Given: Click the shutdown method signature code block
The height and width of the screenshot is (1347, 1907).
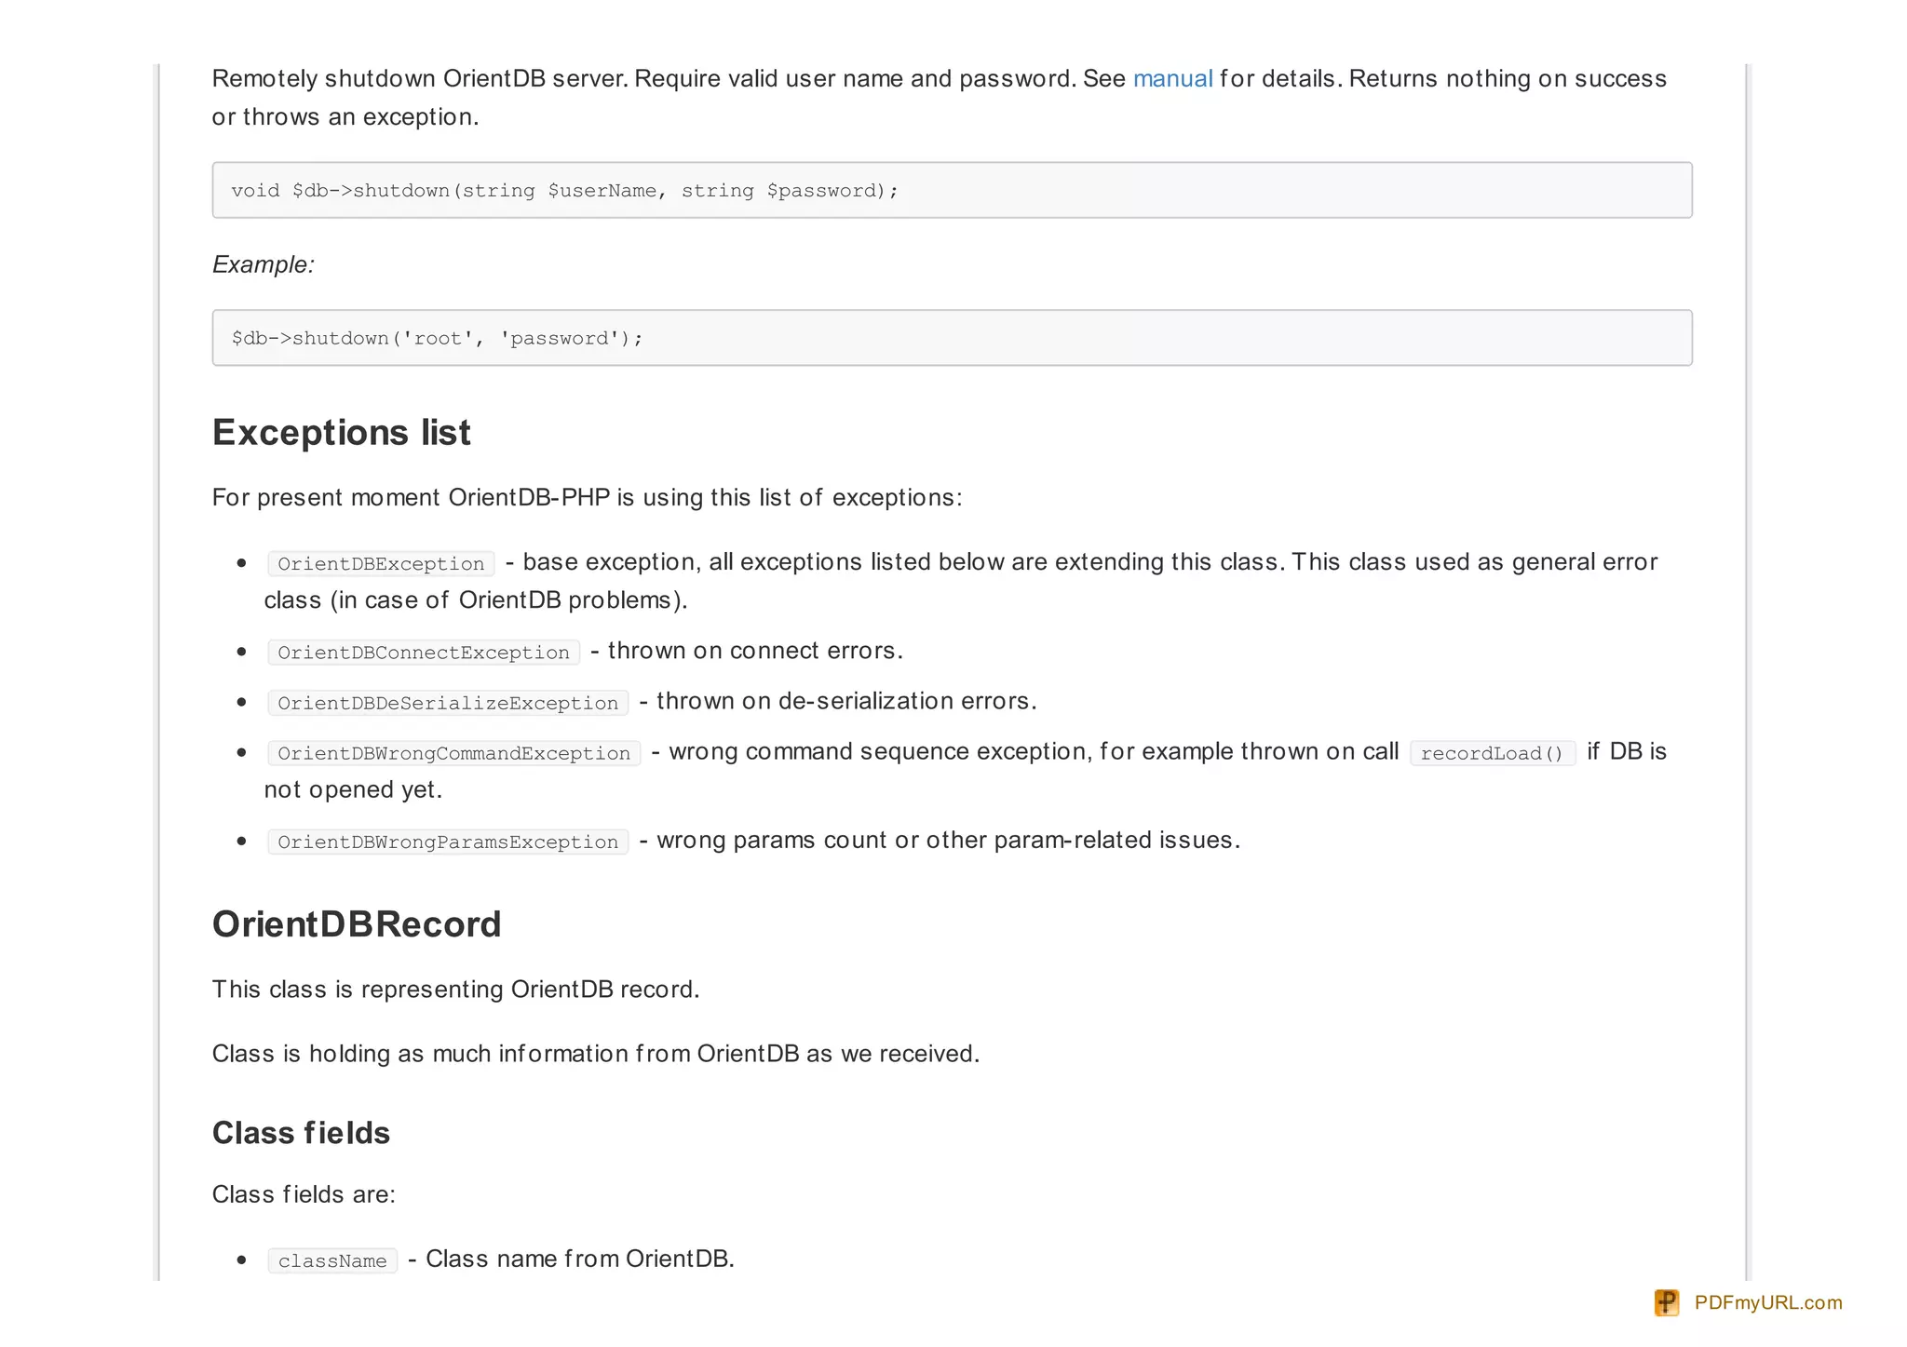Looking at the screenshot, I should (x=952, y=190).
